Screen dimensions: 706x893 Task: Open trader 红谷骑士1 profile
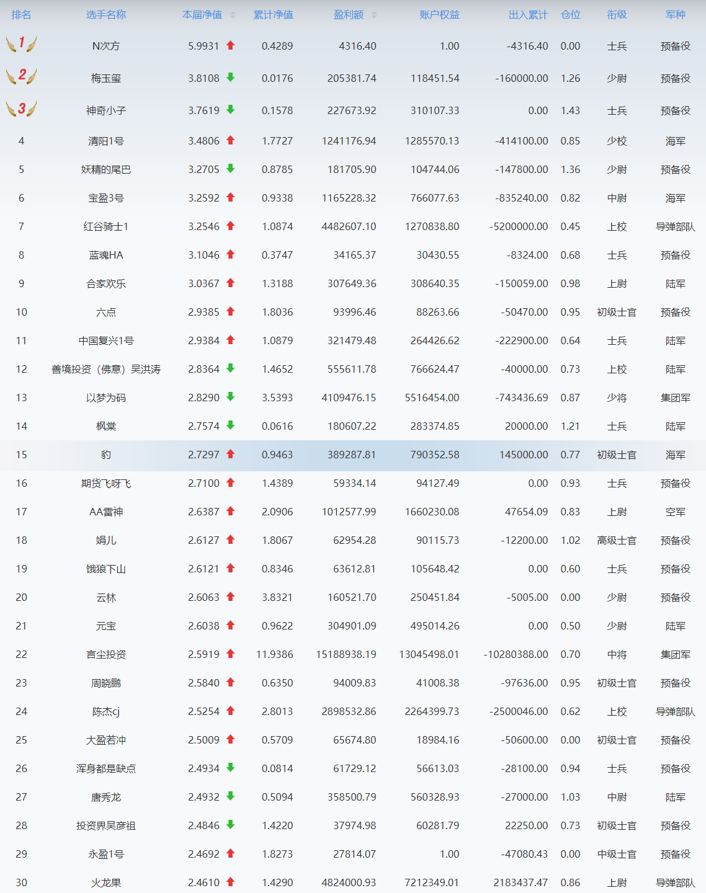pos(106,227)
